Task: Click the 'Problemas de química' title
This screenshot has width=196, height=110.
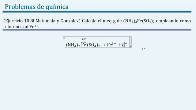Action: [x=37, y=7]
